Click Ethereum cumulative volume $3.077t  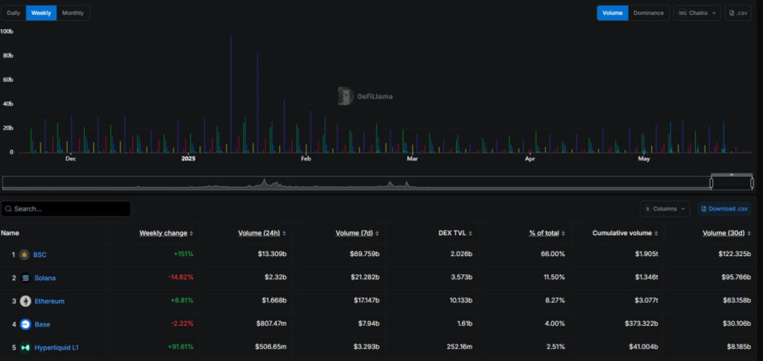(x=645, y=301)
